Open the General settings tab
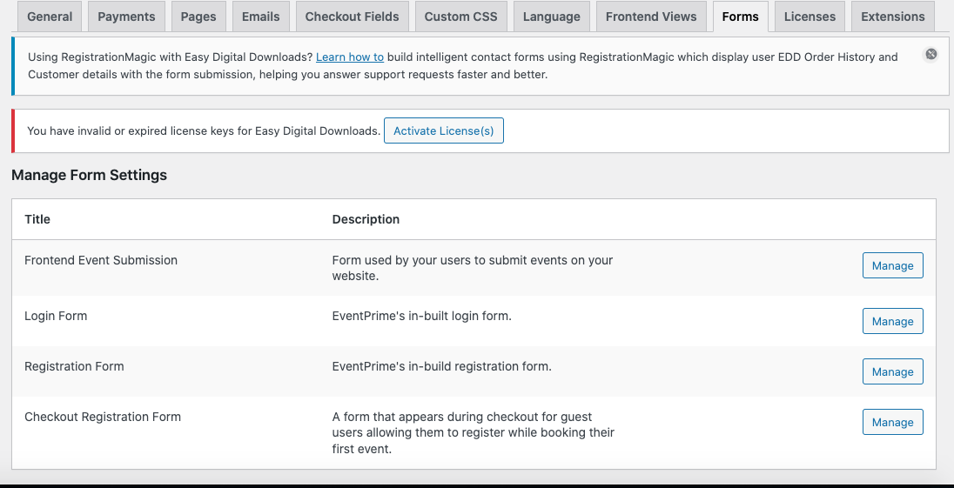954x488 pixels. 50,17
